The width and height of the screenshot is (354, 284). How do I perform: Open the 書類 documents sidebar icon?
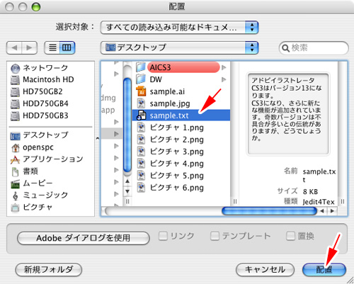coord(15,172)
